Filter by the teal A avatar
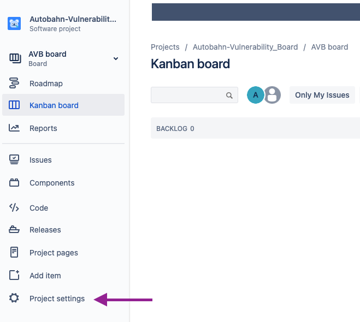 pyautogui.click(x=255, y=95)
